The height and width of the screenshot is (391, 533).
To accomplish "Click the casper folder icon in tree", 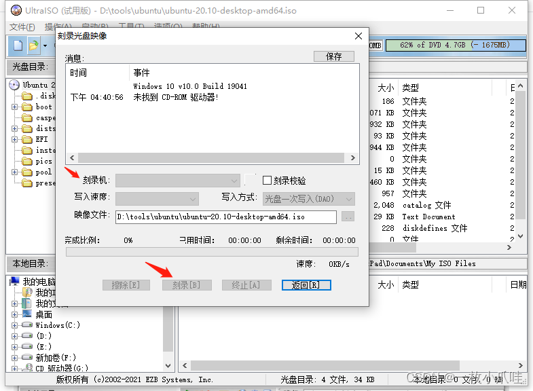I will (x=27, y=118).
